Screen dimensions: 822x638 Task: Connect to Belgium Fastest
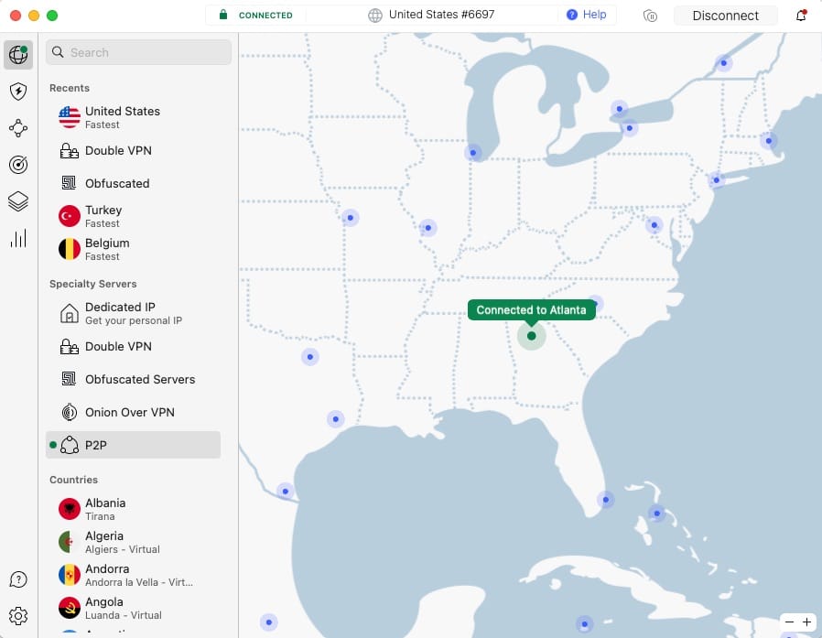point(134,249)
